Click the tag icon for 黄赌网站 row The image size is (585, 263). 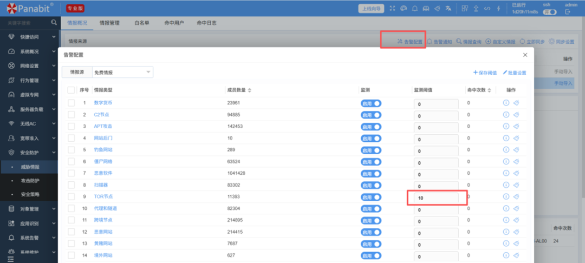click(516, 244)
